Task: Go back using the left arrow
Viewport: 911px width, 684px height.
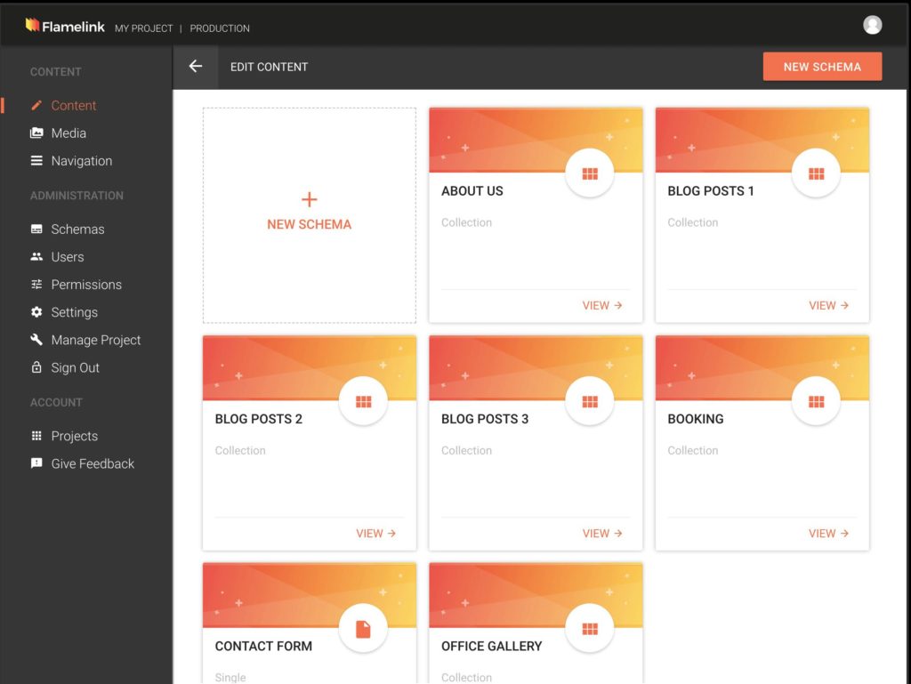Action: 195,66
